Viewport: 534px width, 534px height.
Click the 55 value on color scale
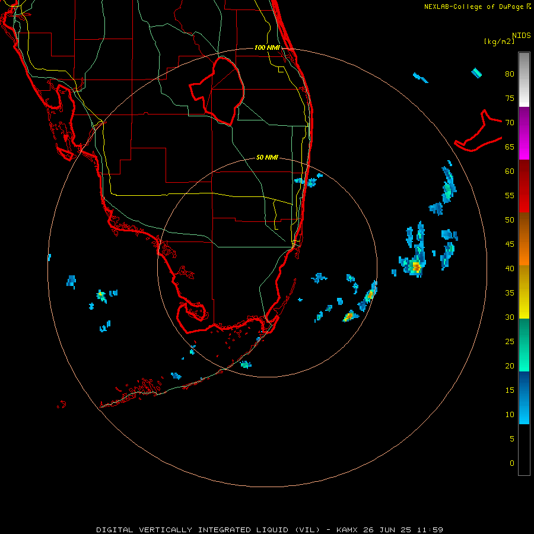click(510, 195)
